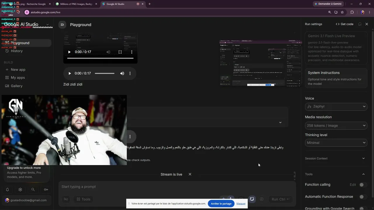The width and height of the screenshot is (374, 210).
Task: Close the Run settings panel
Action: 367,24
